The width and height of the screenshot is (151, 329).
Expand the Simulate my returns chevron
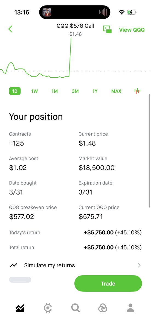[x=139, y=265]
